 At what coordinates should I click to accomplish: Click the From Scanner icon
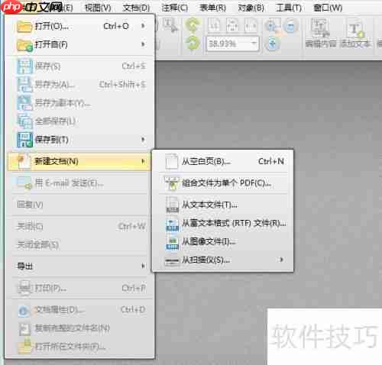click(172, 260)
